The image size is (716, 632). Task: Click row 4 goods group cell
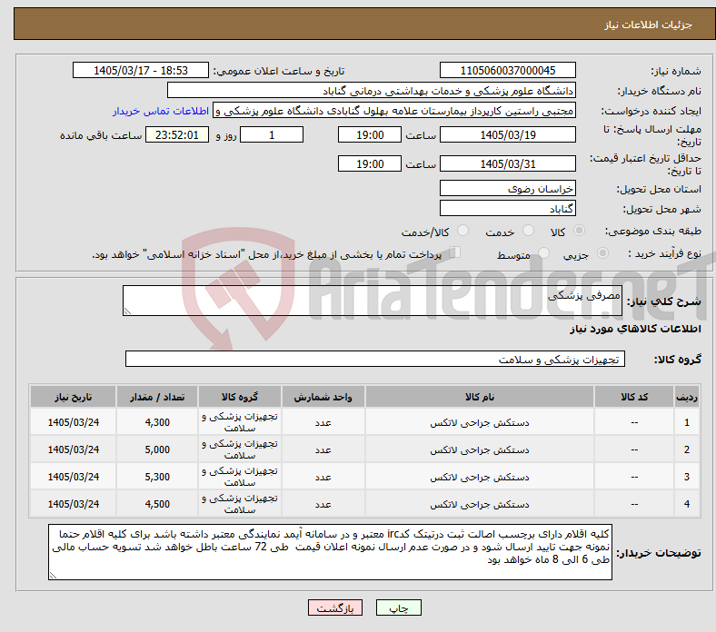(240, 504)
